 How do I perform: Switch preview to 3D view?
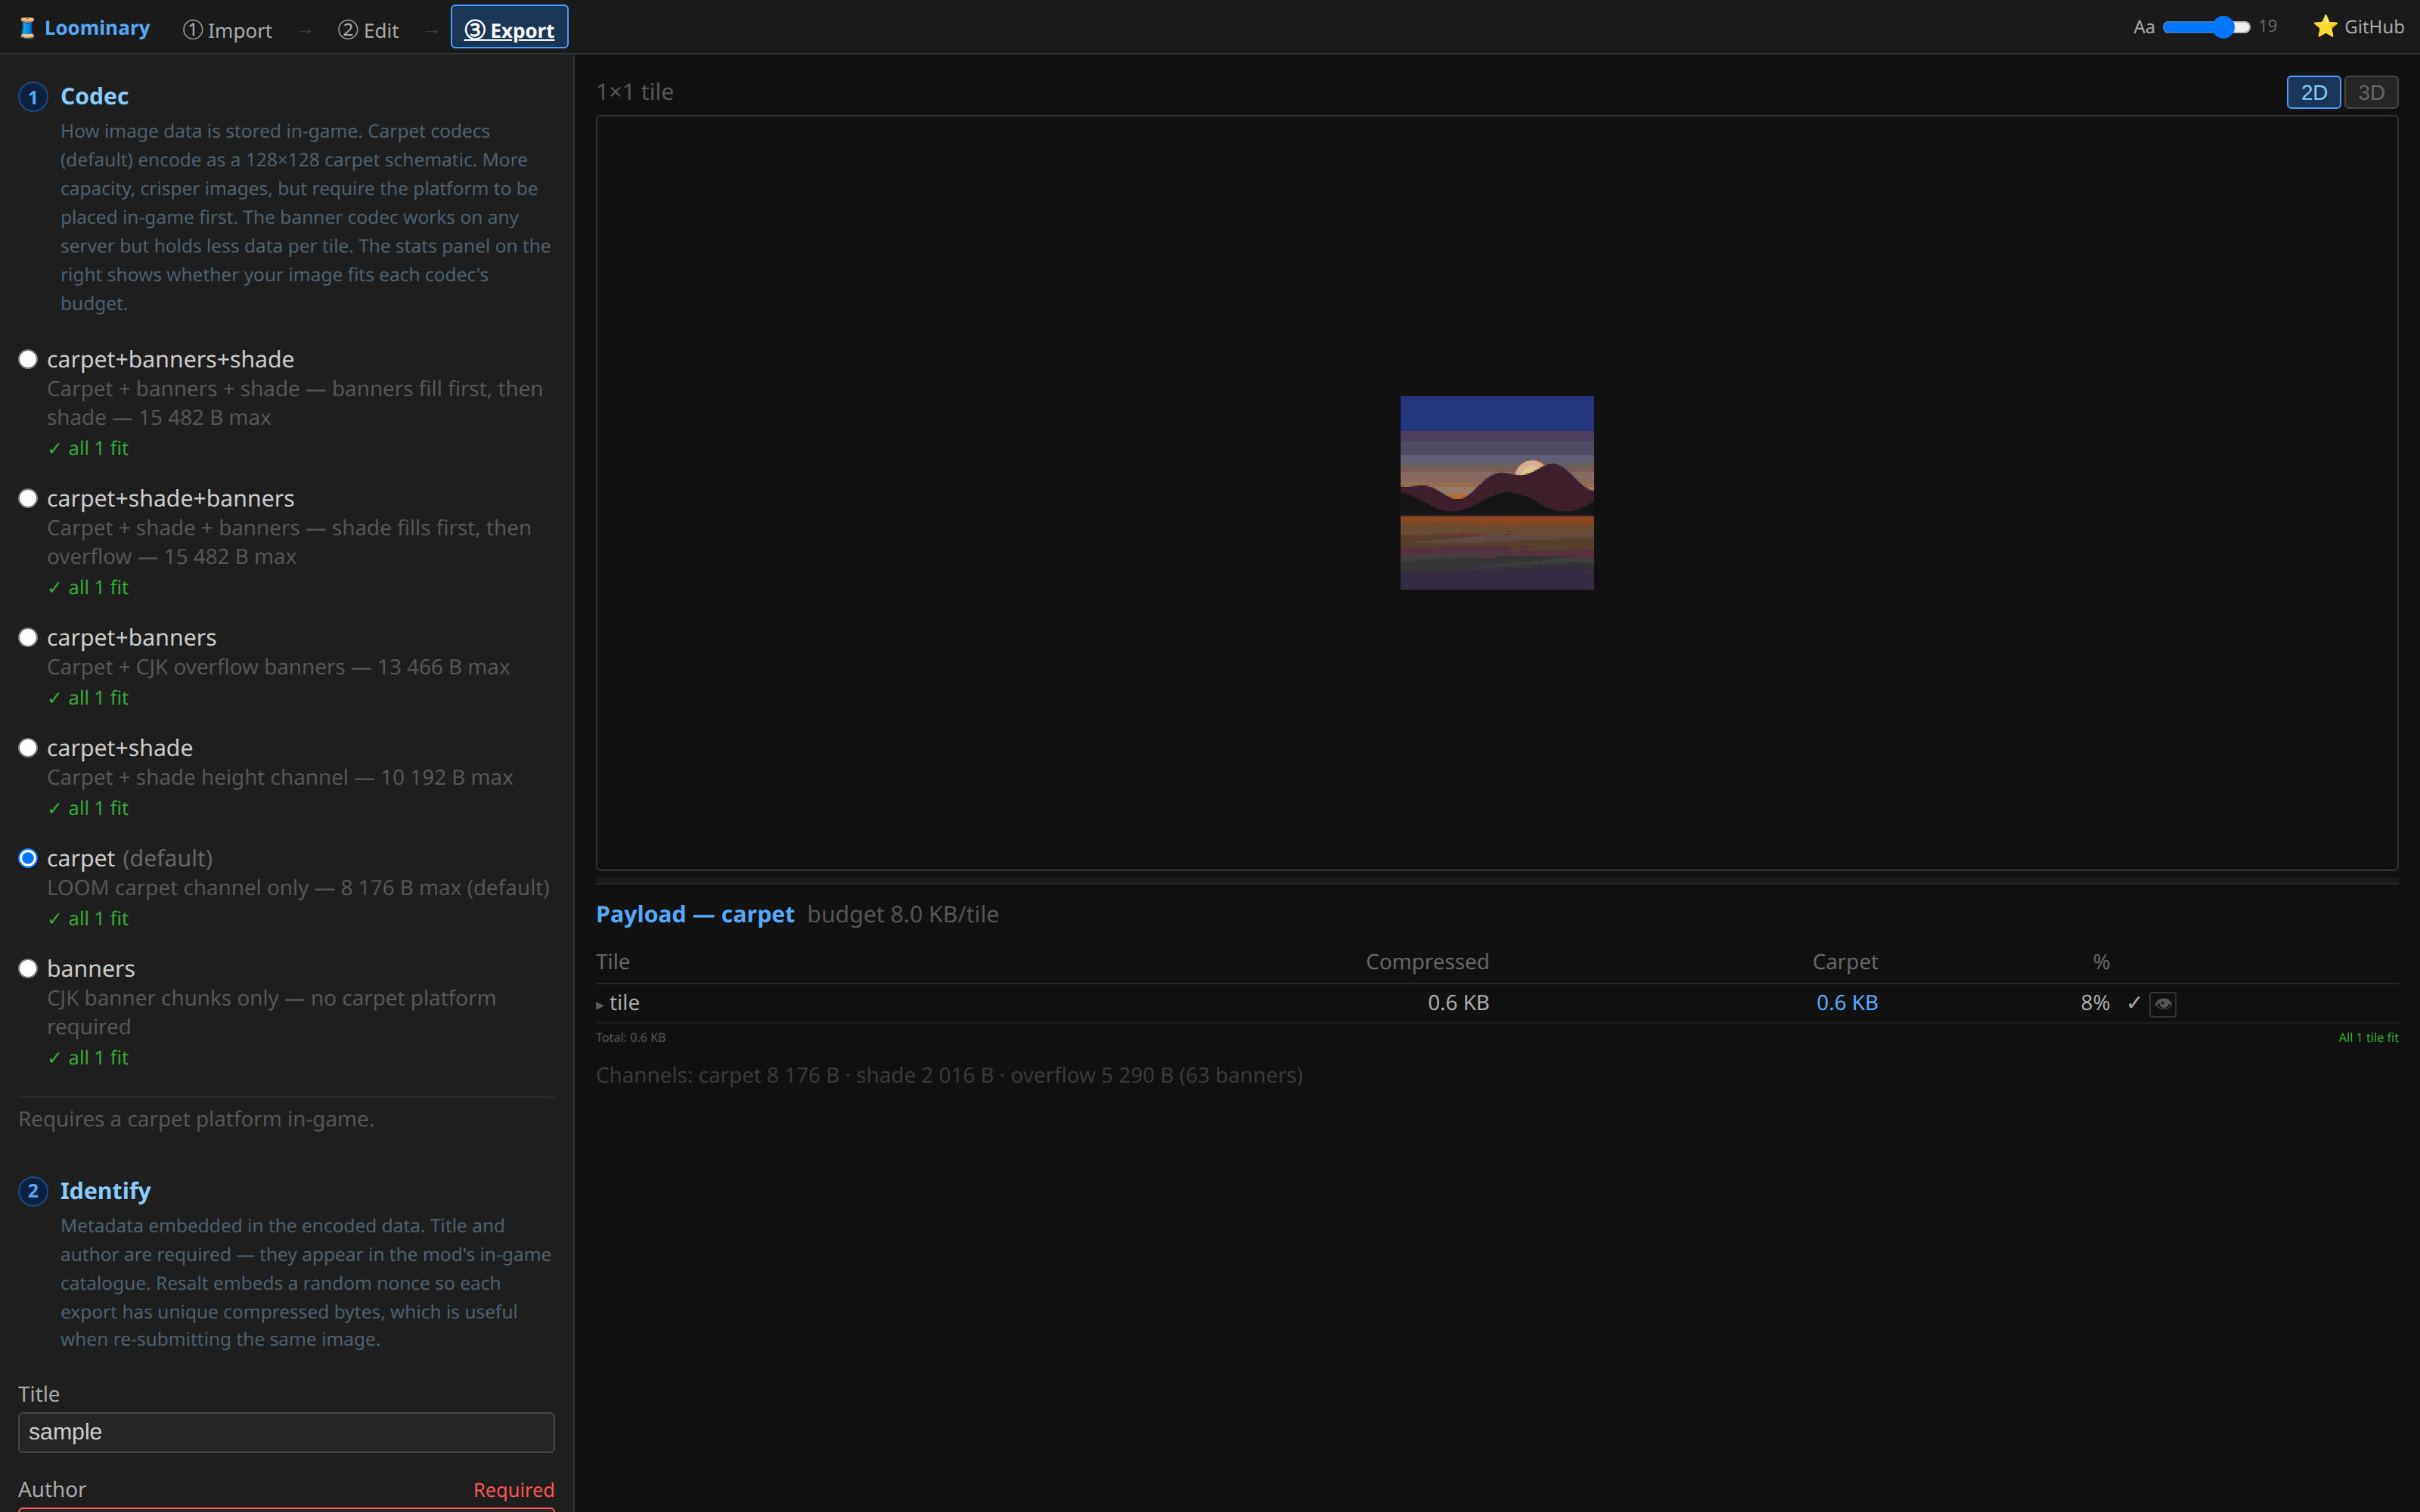tap(2371, 93)
